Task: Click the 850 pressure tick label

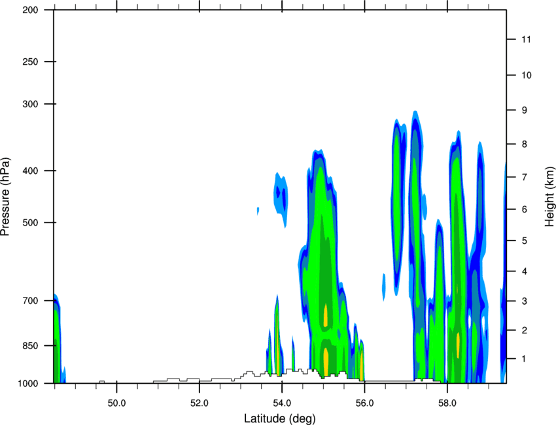Action: (31, 346)
